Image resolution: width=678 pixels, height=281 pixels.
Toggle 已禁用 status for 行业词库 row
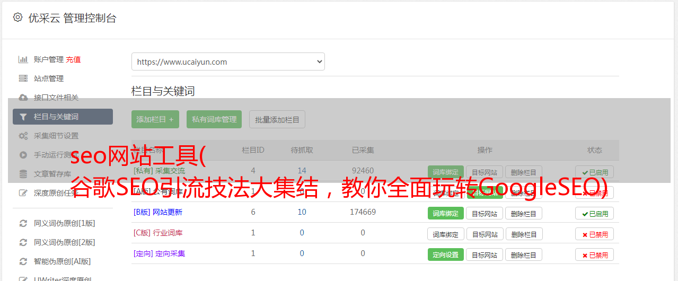[595, 234]
